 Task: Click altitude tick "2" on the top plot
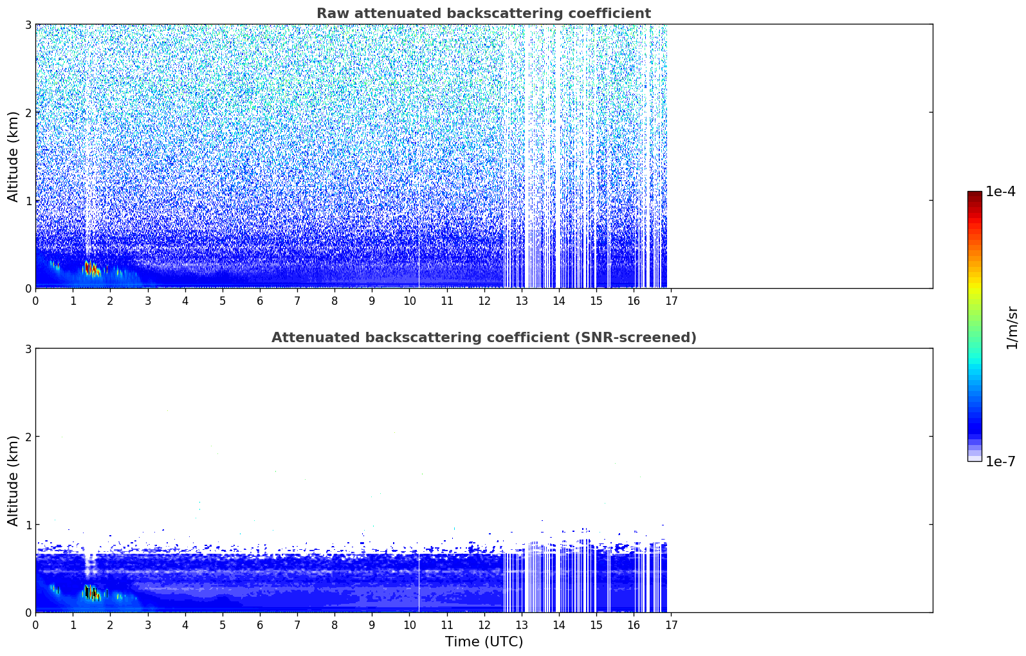[28, 113]
